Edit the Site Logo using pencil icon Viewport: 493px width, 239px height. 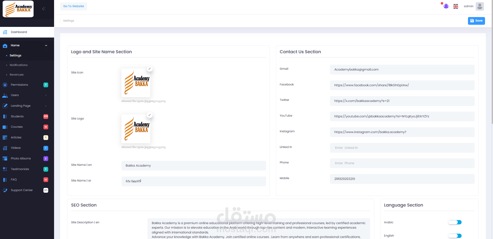pos(150,115)
